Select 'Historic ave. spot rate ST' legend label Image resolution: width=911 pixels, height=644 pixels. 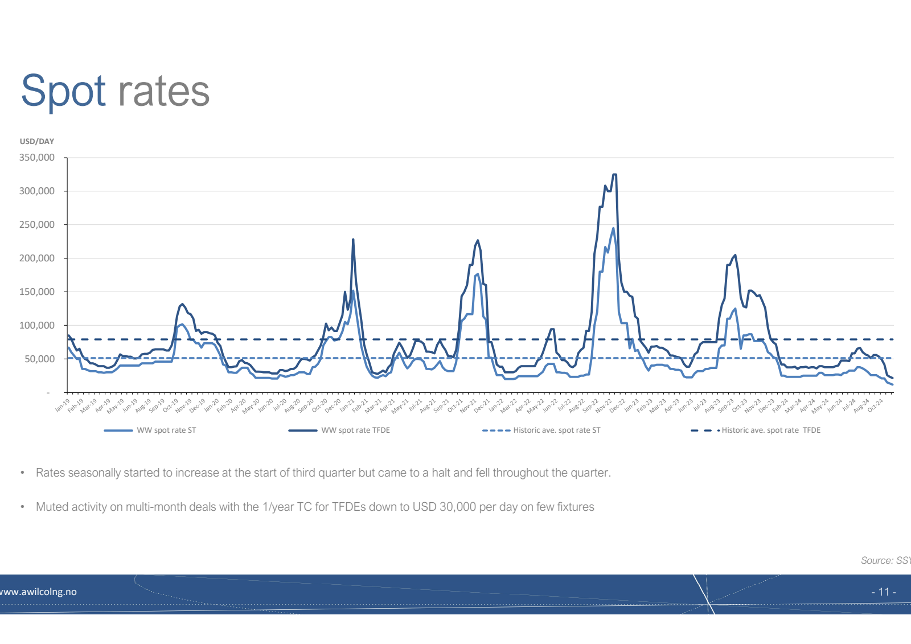click(x=557, y=430)
